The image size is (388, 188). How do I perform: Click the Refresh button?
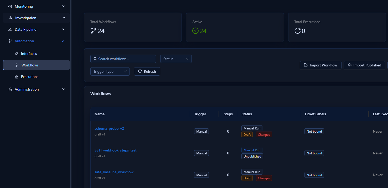point(147,71)
